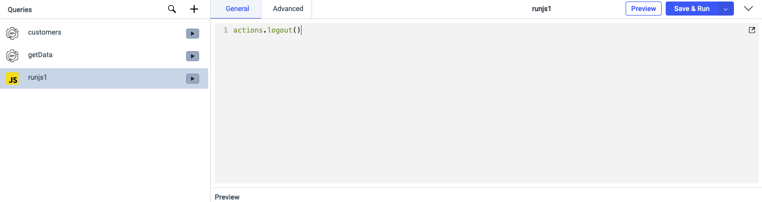Select the customers query in list
Screen dimensions: 762x202
click(45, 32)
